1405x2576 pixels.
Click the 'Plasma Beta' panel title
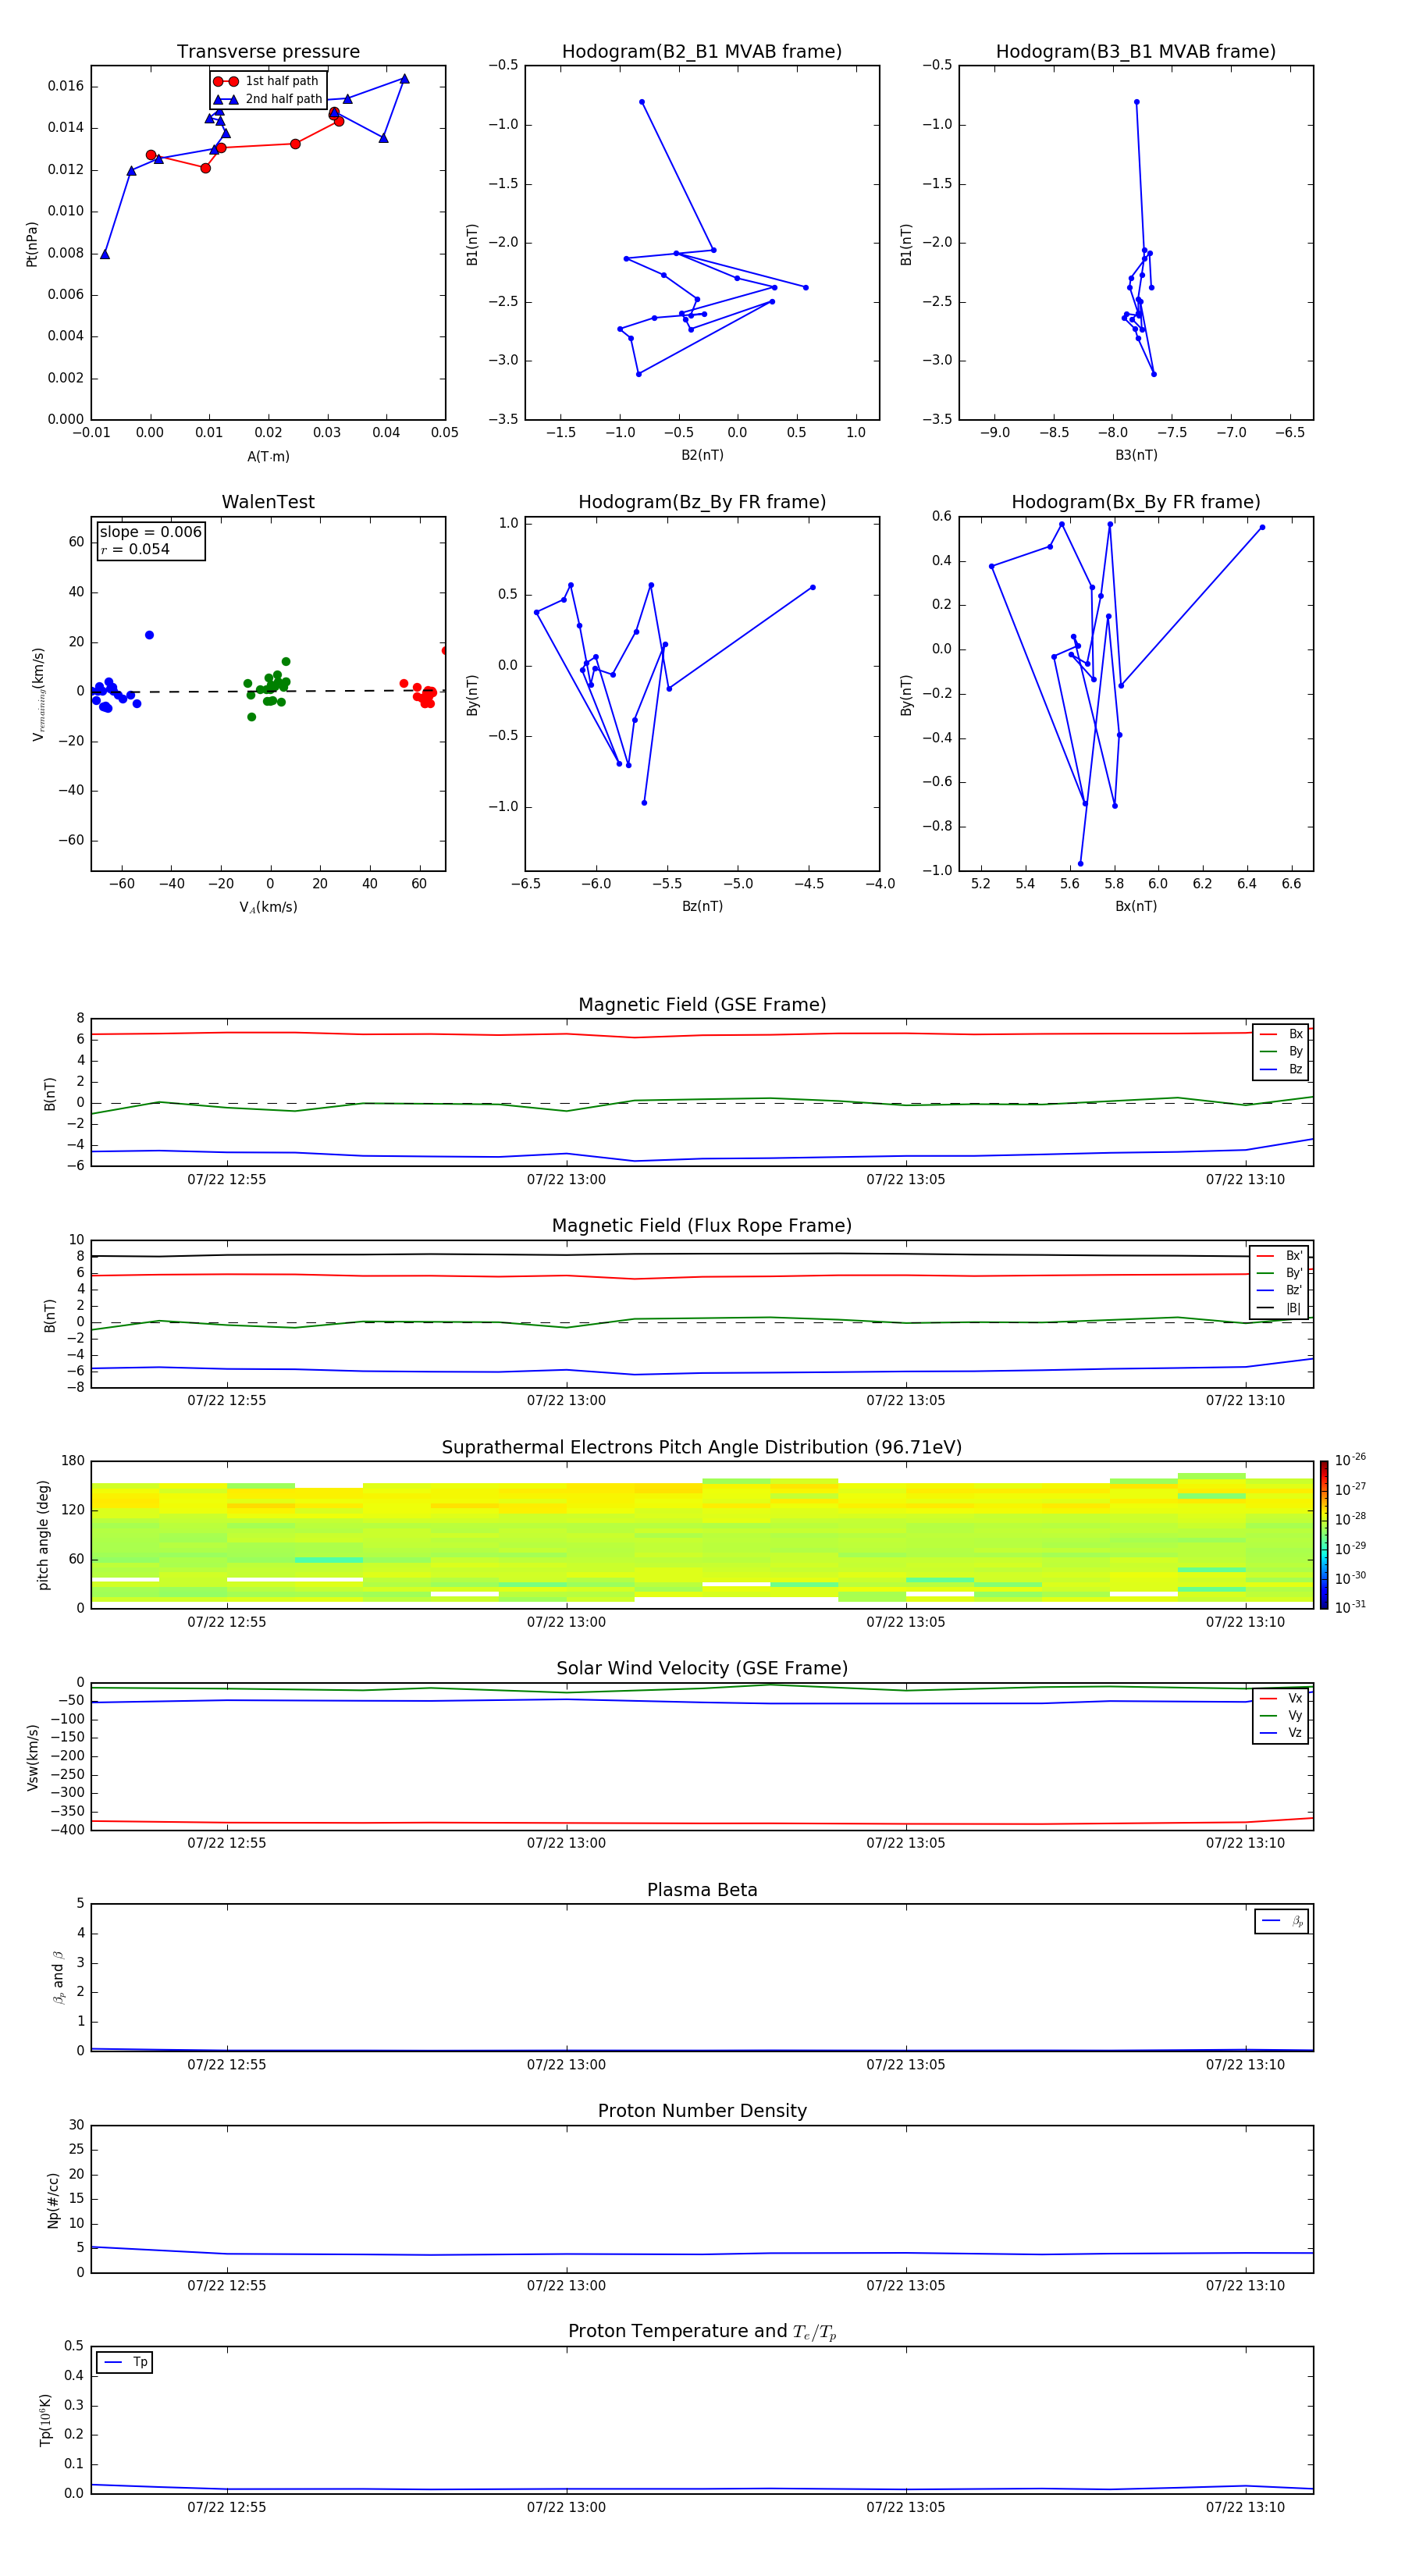click(702, 1890)
